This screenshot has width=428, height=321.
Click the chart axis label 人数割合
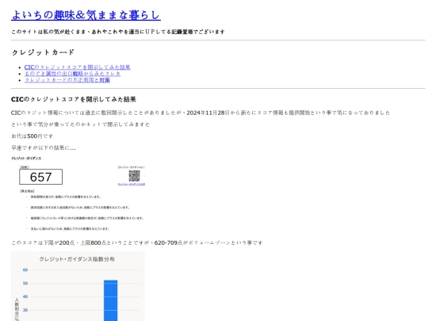(x=17, y=310)
